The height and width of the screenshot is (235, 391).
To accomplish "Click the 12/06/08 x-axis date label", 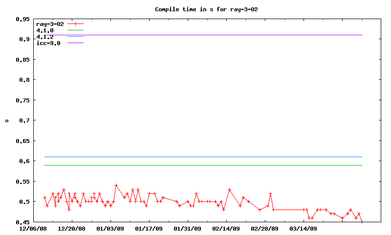I will [x=33, y=228].
